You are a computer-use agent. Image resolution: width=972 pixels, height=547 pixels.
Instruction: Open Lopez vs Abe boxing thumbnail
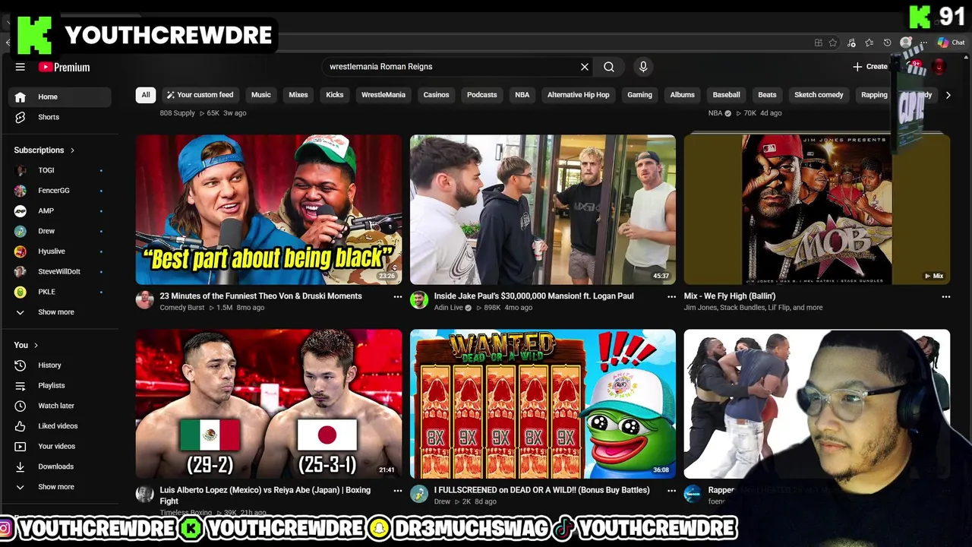[269, 403]
